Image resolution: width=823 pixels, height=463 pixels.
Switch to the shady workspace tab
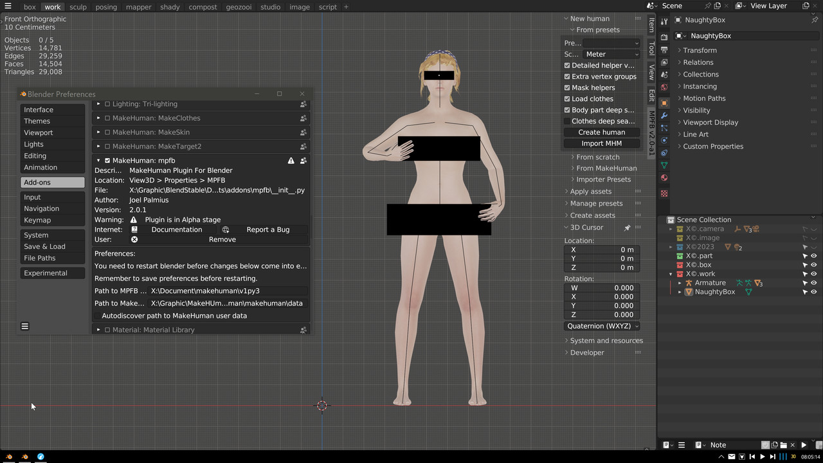click(170, 7)
